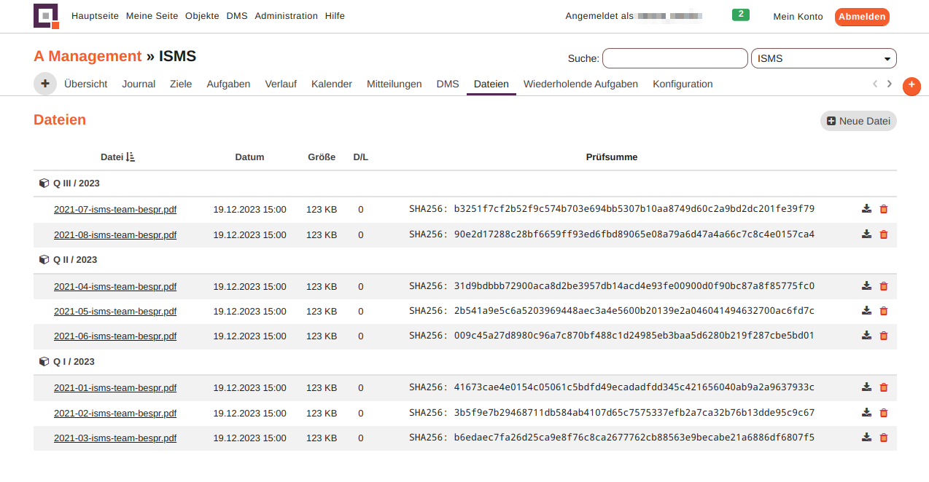Click the package icon beside Q III / 2023
Screen dimensions: 929x482
44,183
